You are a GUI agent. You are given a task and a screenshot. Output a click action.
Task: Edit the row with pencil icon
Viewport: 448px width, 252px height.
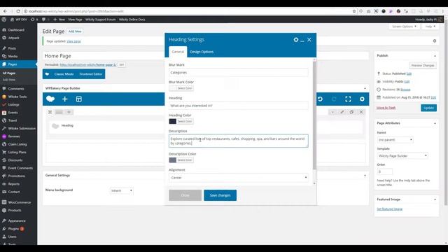point(342,112)
